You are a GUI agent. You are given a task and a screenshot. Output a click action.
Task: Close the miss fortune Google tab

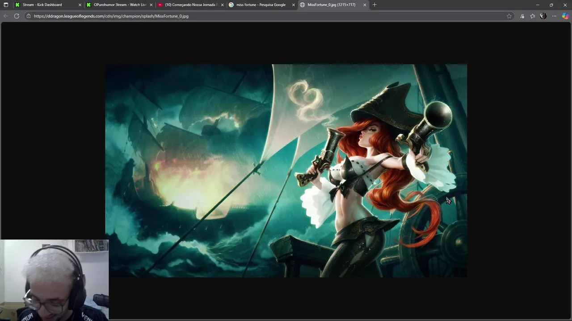coord(294,5)
